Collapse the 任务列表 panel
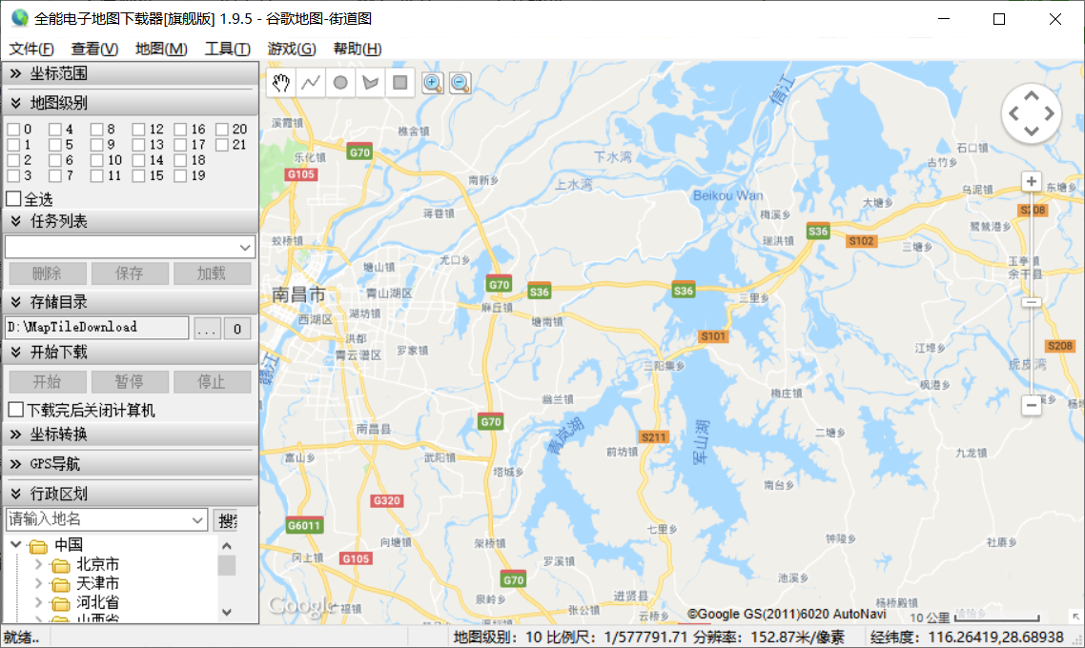 pyautogui.click(x=130, y=221)
